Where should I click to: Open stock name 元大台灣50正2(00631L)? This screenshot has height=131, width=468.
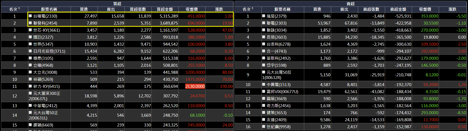43,115
